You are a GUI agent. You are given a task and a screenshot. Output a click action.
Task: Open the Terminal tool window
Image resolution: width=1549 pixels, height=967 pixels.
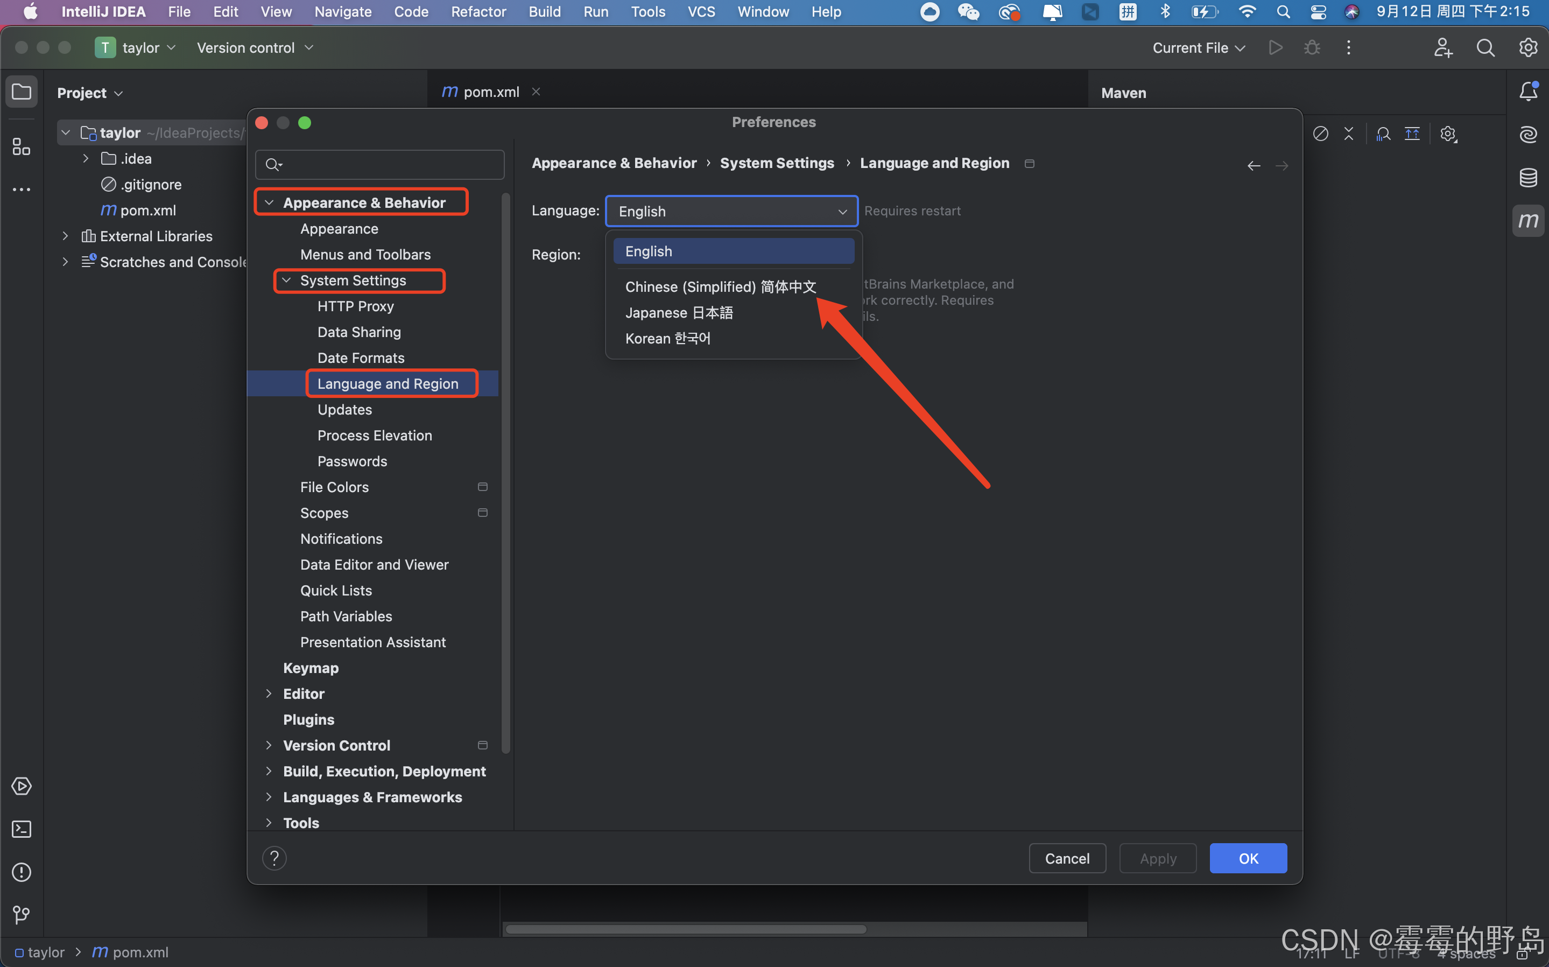coord(21,829)
